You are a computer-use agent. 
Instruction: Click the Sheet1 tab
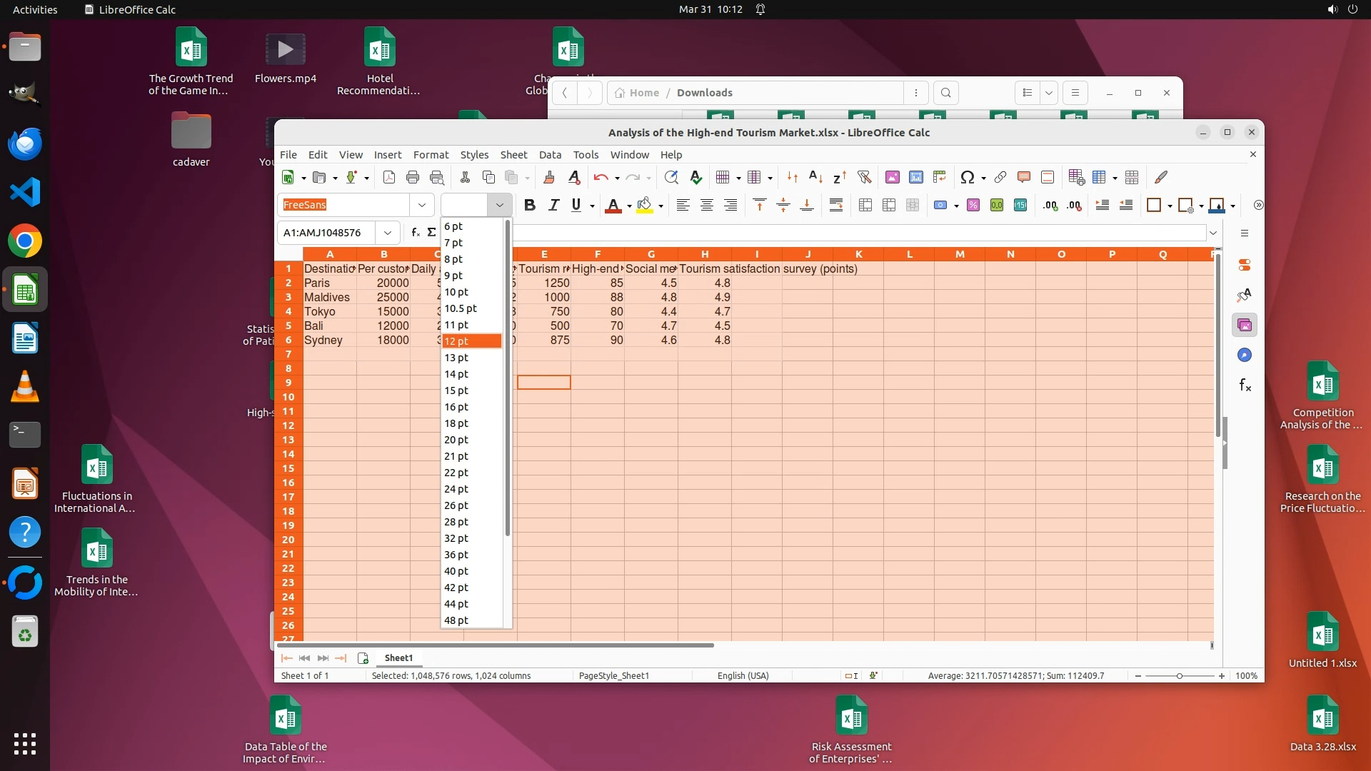[x=398, y=658]
